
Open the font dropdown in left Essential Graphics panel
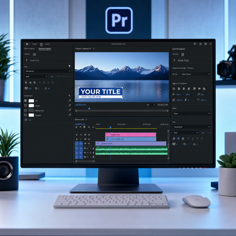pos(48,71)
